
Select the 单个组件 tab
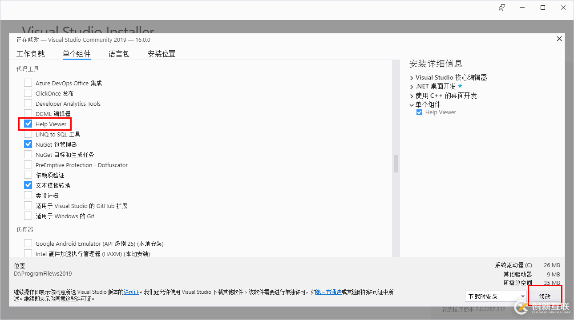(77, 54)
